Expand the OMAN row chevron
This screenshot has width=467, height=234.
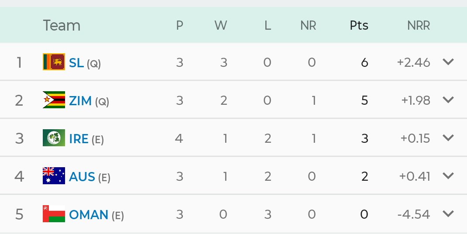click(x=448, y=214)
